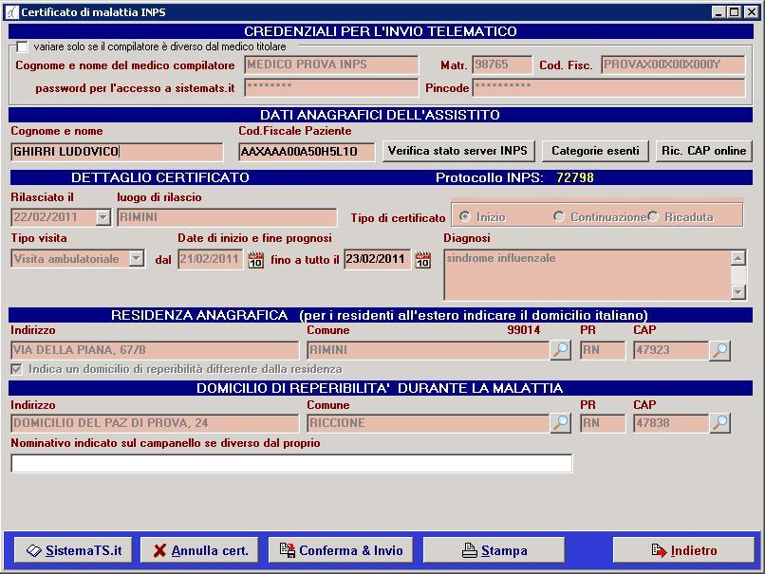Click the application icon in title bar
765x574 pixels.
[x=11, y=12]
